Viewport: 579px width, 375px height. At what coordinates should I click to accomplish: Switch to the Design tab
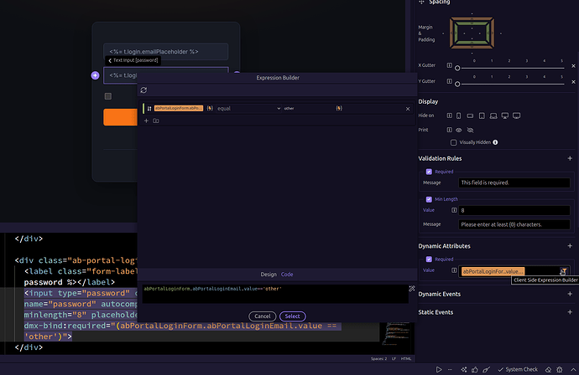(269, 275)
